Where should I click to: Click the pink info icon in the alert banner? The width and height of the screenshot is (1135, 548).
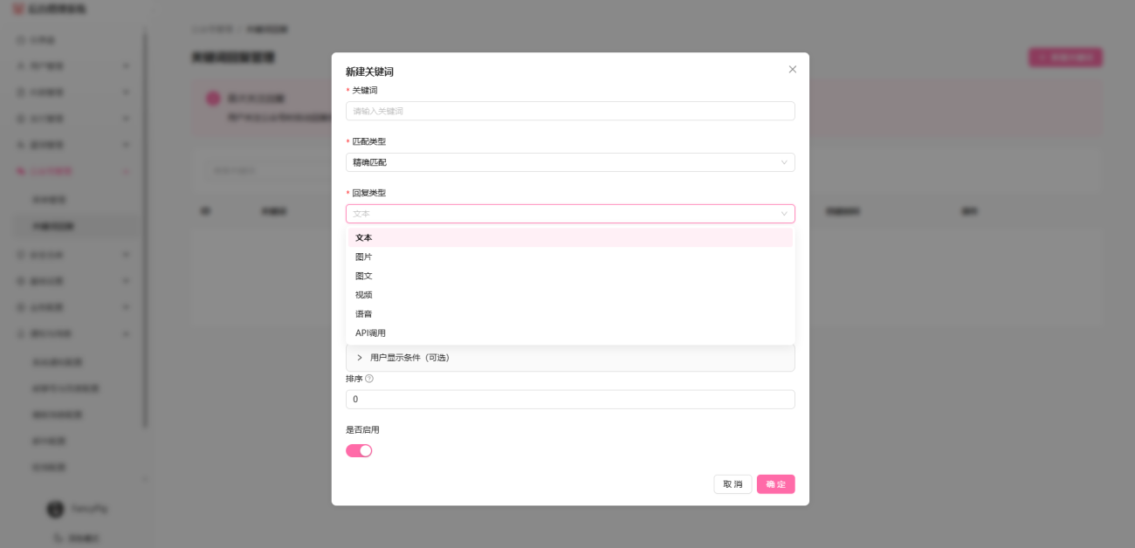(x=213, y=99)
